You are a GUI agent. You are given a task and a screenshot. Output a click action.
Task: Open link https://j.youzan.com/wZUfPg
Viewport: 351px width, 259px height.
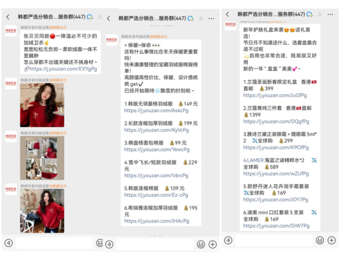click(x=276, y=173)
